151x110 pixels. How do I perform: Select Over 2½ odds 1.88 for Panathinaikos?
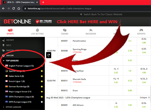pyautogui.click(x=144, y=43)
